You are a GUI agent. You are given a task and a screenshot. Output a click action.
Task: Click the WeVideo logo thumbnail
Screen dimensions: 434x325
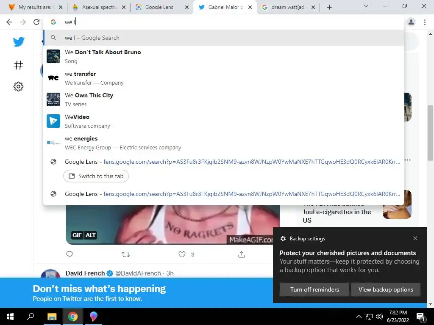(x=53, y=121)
